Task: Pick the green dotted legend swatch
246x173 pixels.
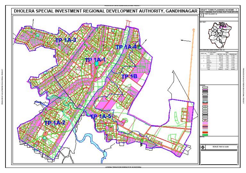Action: pyautogui.click(x=205, y=135)
